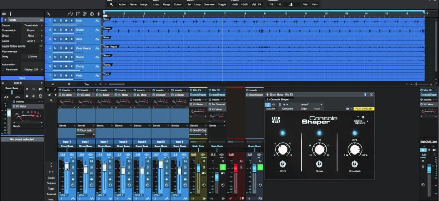Show automation with the curve icon
Screen dimensions: 439x201
(x=70, y=14)
